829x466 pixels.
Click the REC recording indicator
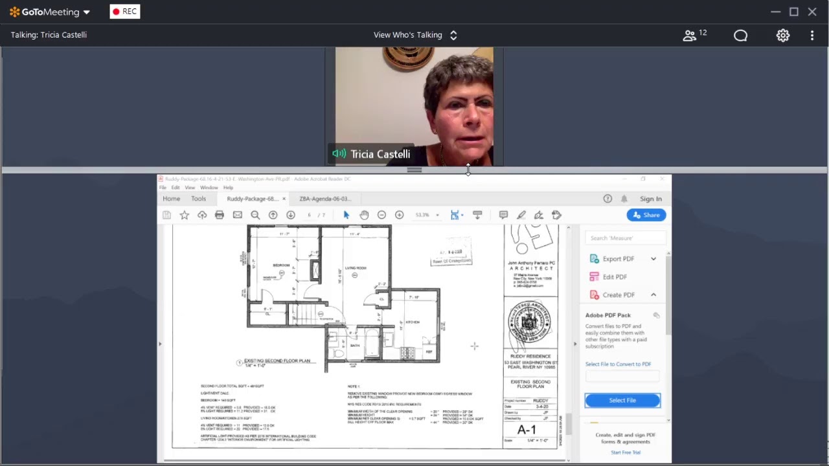125,12
